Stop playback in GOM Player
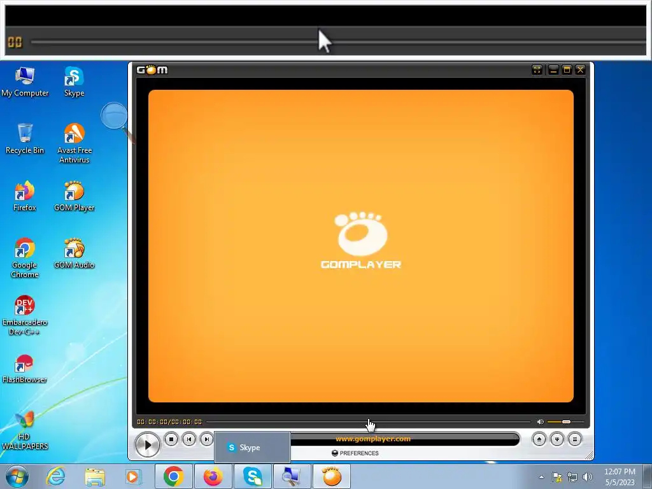 (171, 439)
